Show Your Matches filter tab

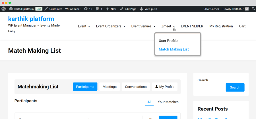(168, 102)
